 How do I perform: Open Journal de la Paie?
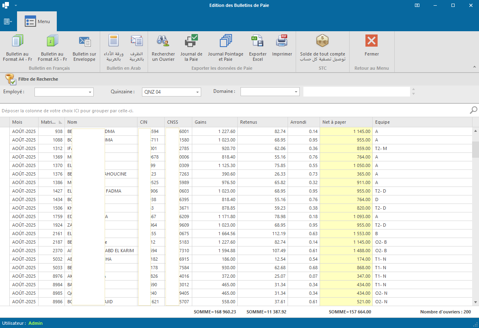(191, 41)
